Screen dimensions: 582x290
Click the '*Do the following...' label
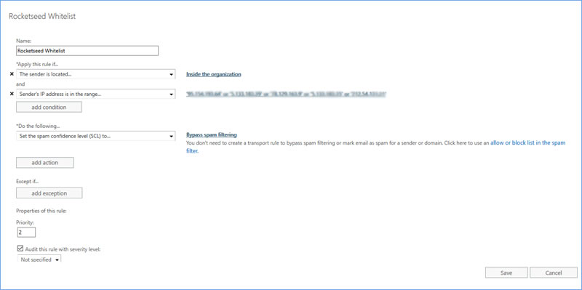38,126
